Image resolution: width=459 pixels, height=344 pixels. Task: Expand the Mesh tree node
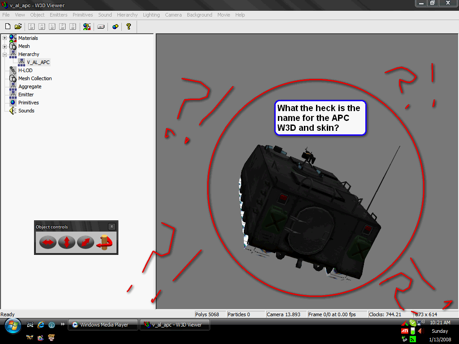tap(5, 46)
